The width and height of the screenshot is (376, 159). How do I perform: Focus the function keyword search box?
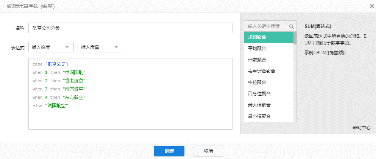click(266, 27)
